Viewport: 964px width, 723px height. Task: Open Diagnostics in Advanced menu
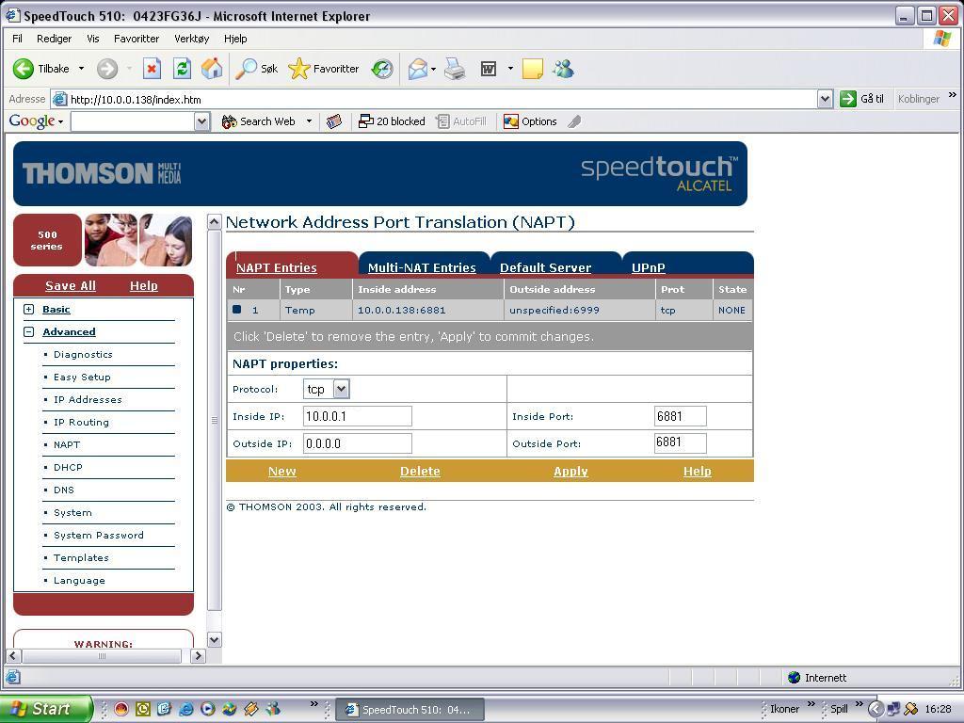pyautogui.click(x=83, y=354)
